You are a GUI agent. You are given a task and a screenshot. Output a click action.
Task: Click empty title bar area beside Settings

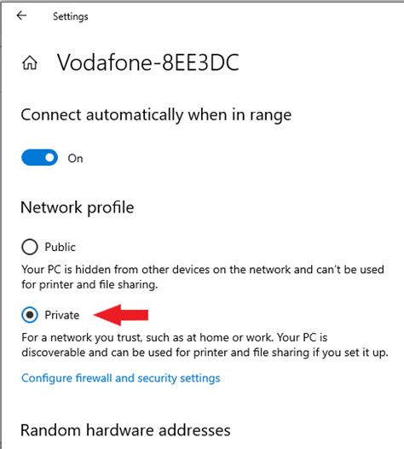pyautogui.click(x=243, y=16)
